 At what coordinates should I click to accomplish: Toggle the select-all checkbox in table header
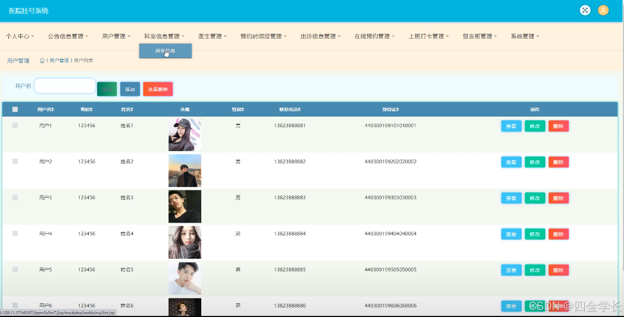pos(15,109)
